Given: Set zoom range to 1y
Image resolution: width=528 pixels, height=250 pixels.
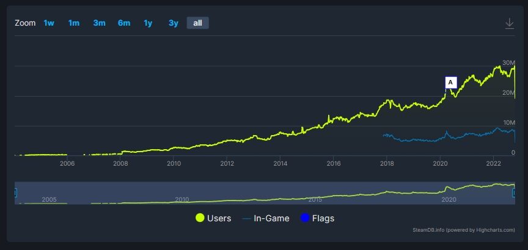Looking at the screenshot, I should [x=148, y=23].
